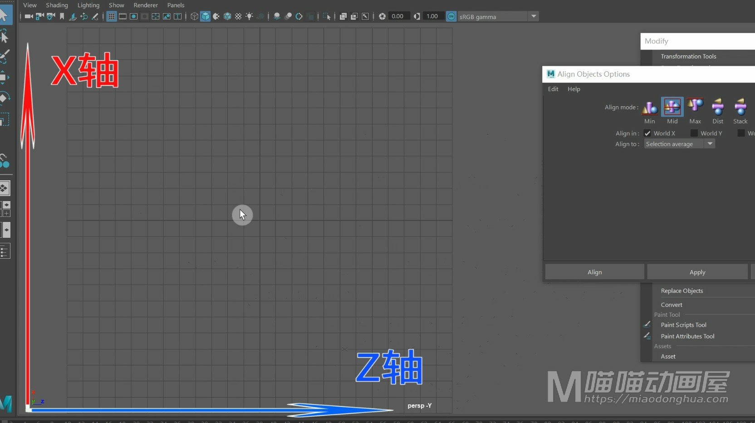Toggle the X-Ray Joints icon

pos(365,16)
